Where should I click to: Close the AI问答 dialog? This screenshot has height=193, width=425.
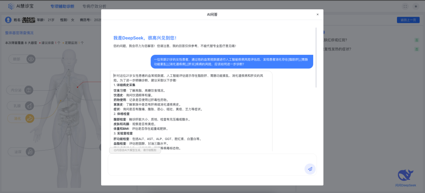317,14
